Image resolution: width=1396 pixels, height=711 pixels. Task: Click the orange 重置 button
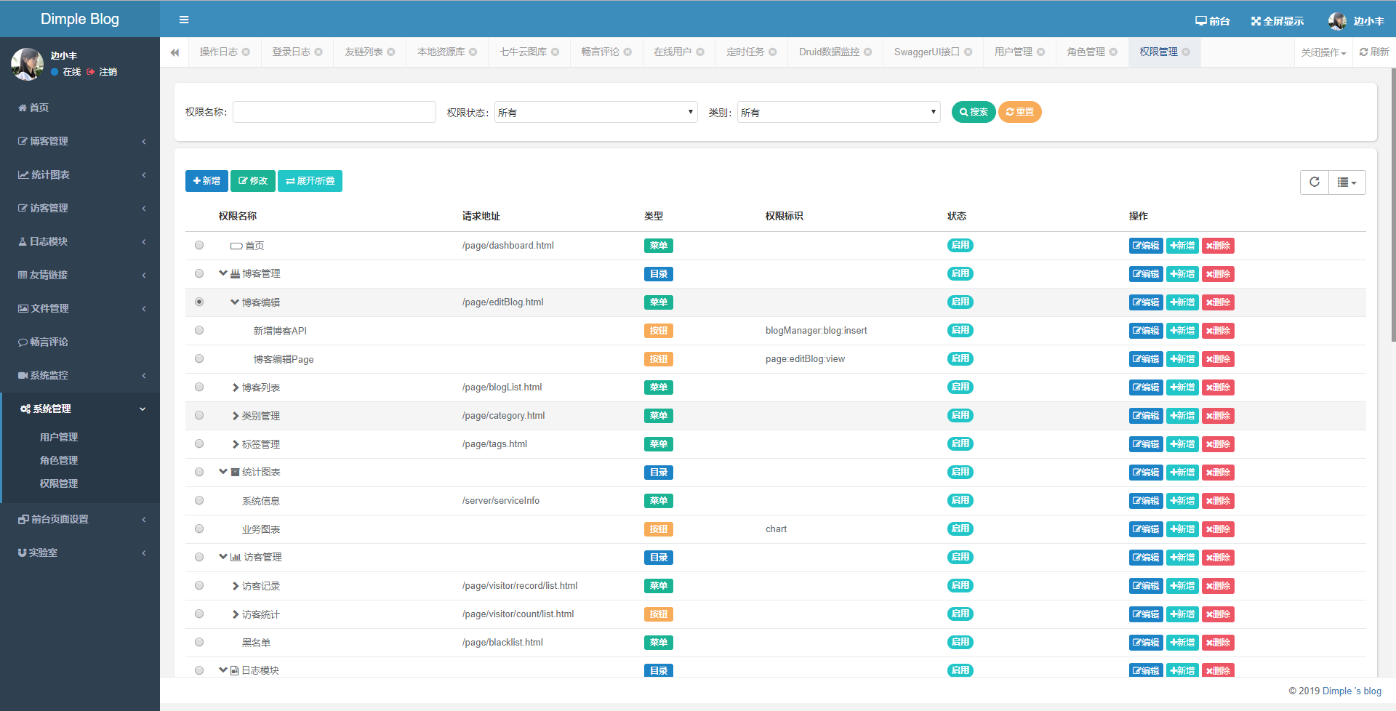[1020, 112]
